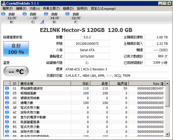Viewport: 173px width, 140px height.
Task: Click the Serial ATA interface field
Action: pyautogui.click(x=87, y=50)
